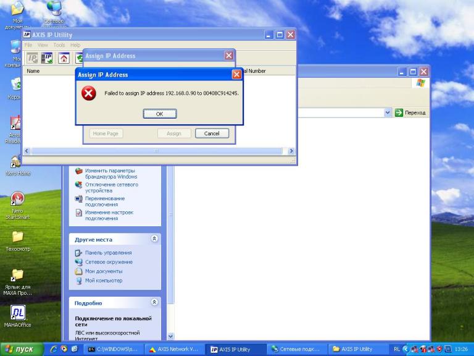Close the error message box with its red X
This screenshot has height=356, width=474.
(236, 74)
